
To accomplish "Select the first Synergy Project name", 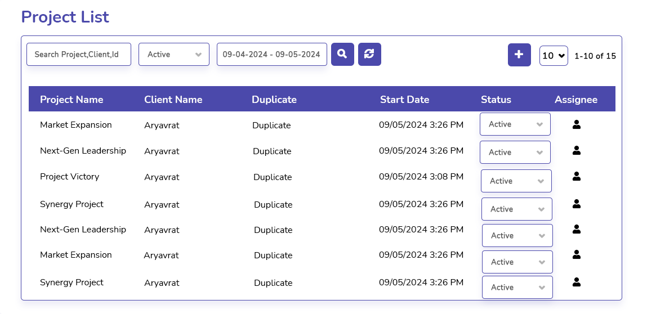I will [x=72, y=204].
